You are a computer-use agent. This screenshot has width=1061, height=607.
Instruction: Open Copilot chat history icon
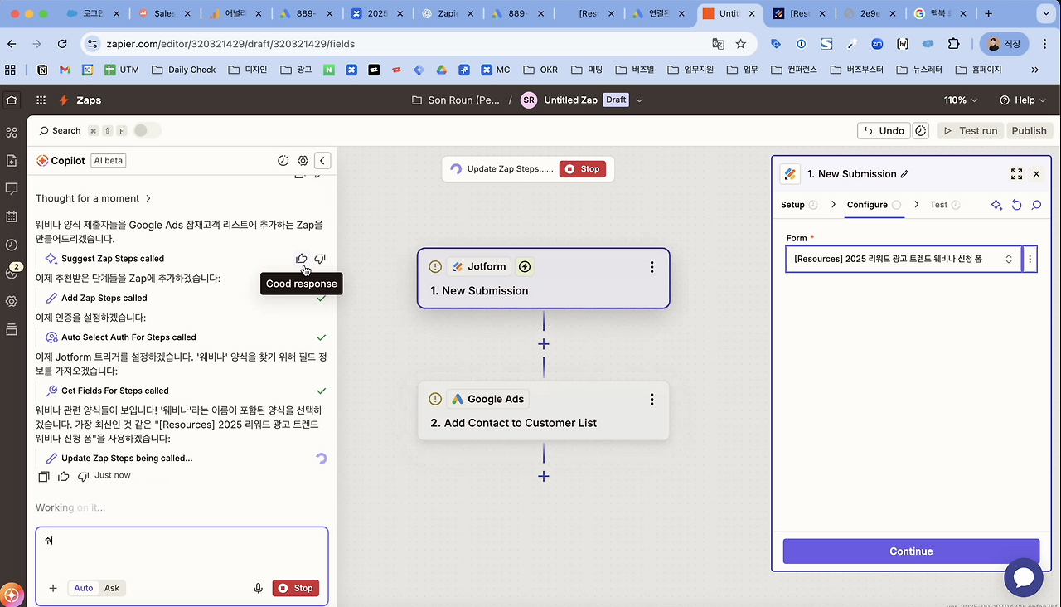point(283,161)
